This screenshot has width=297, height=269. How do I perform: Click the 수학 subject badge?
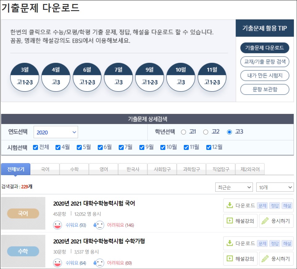click(23, 251)
